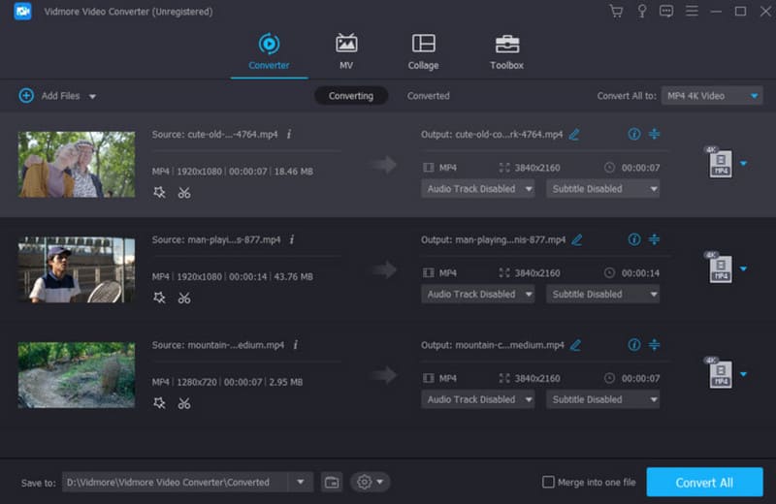The width and height of the screenshot is (776, 504).
Task: Enable Merge into one file checkbox
Action: pyautogui.click(x=548, y=482)
